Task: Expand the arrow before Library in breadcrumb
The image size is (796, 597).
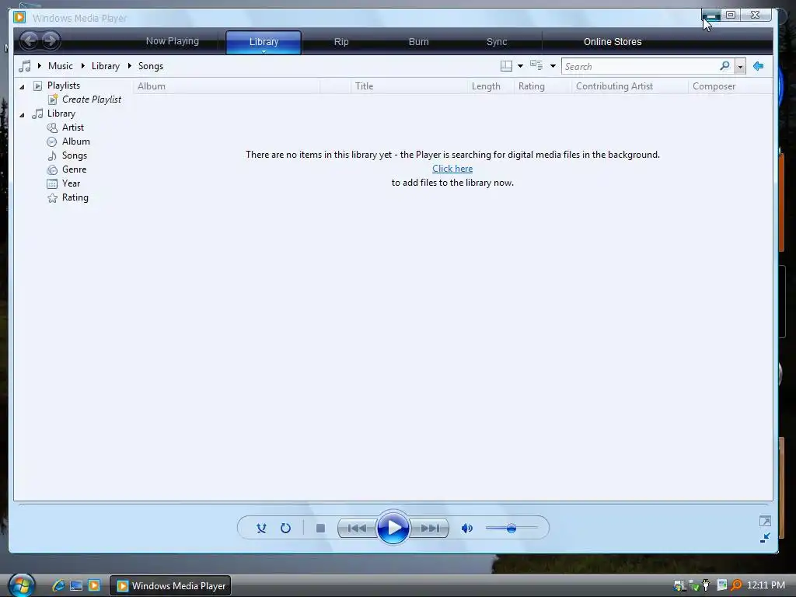Action: point(83,66)
